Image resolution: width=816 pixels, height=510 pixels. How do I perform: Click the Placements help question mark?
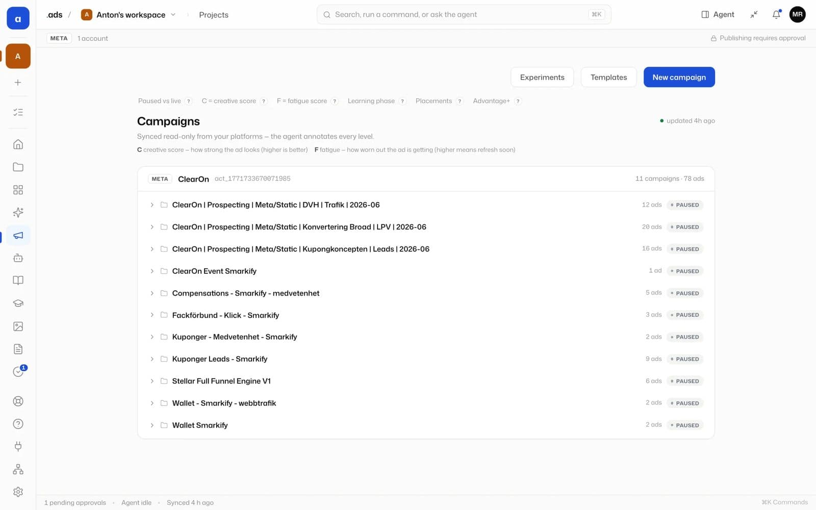coord(460,101)
